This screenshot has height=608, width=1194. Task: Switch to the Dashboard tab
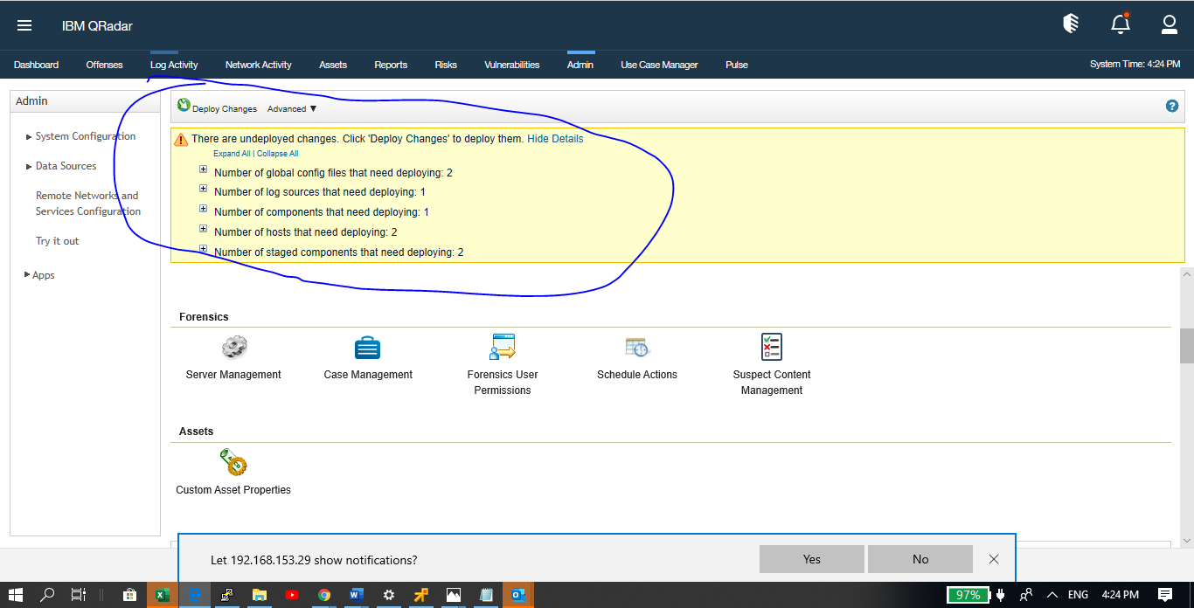click(x=36, y=65)
